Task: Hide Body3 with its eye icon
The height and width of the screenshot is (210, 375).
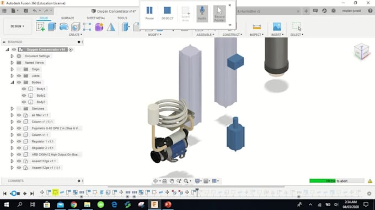Action: pos(24,102)
